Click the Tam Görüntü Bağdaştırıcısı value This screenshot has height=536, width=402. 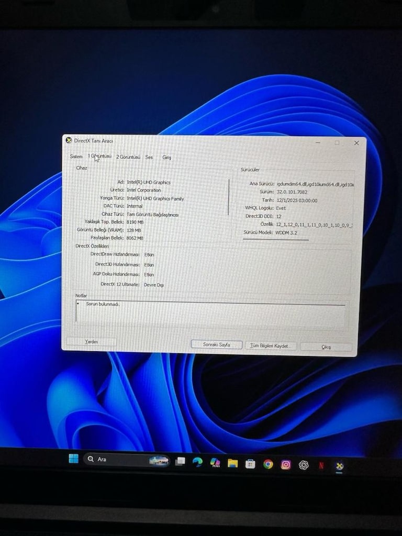tap(153, 214)
